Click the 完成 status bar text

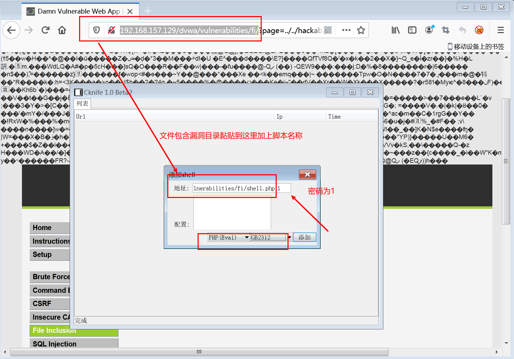coord(81,321)
